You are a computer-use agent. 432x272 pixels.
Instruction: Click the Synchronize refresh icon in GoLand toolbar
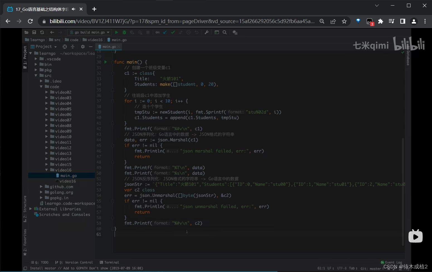click(x=42, y=32)
